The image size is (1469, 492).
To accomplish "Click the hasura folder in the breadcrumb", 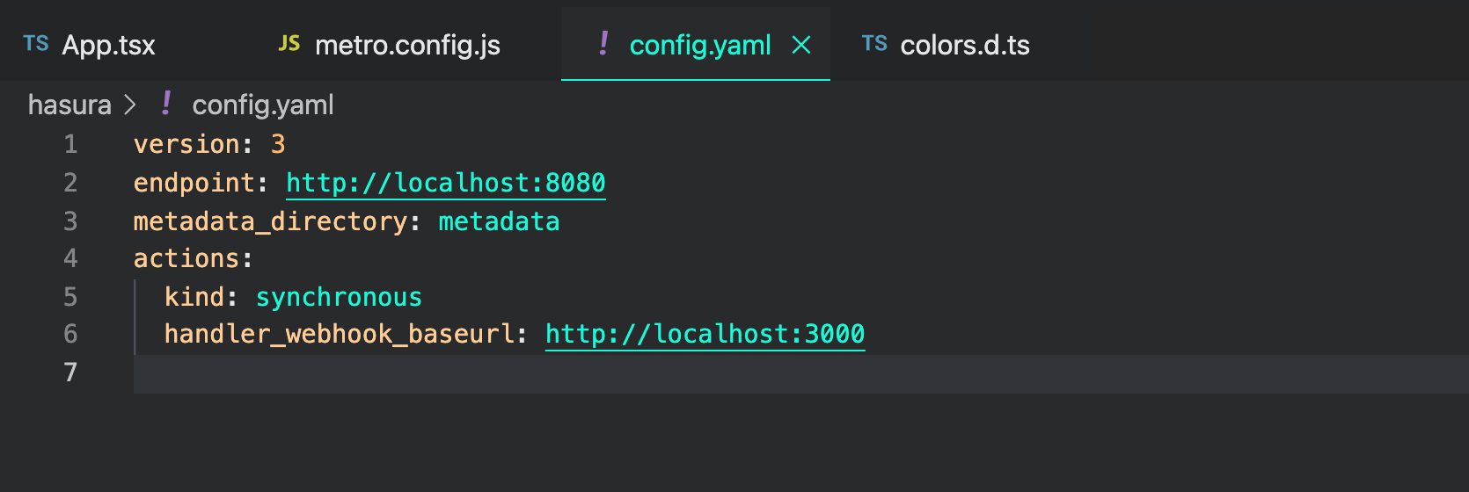I will tap(69, 105).
